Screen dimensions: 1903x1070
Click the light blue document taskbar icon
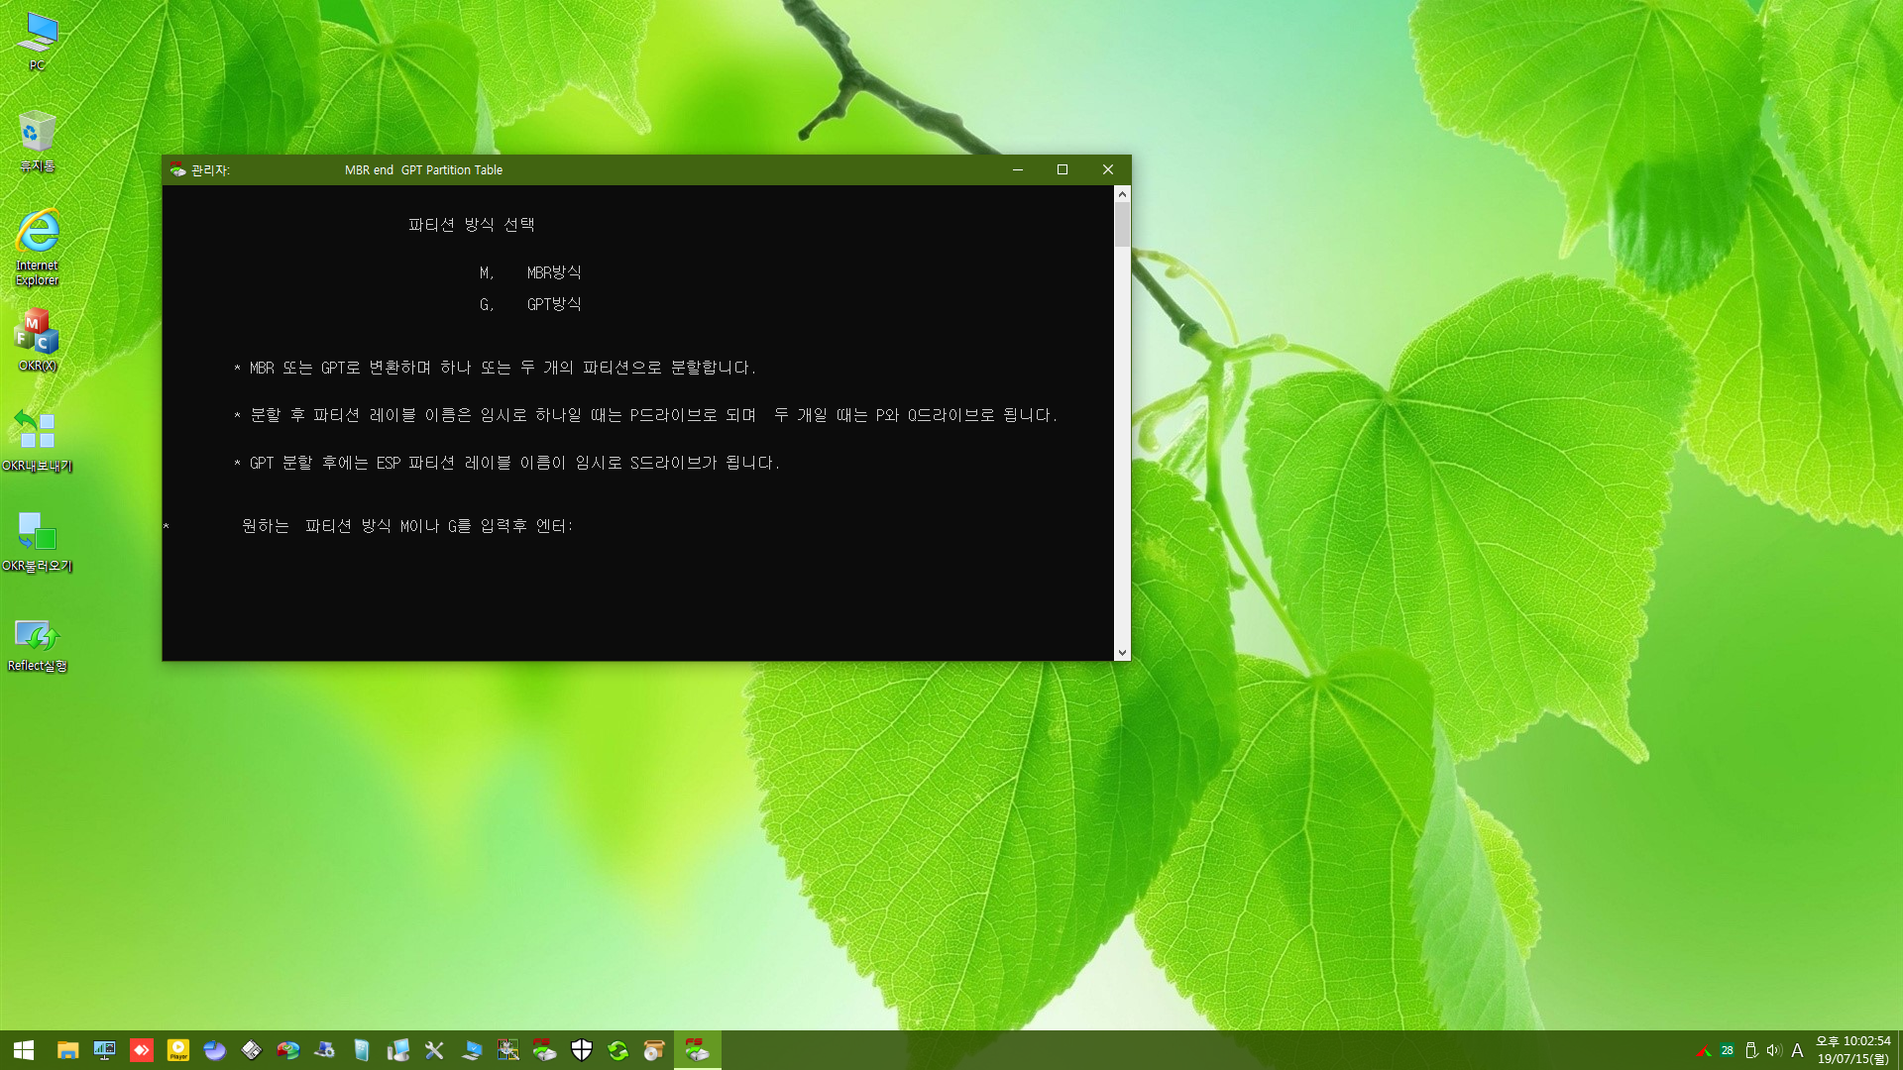(362, 1050)
